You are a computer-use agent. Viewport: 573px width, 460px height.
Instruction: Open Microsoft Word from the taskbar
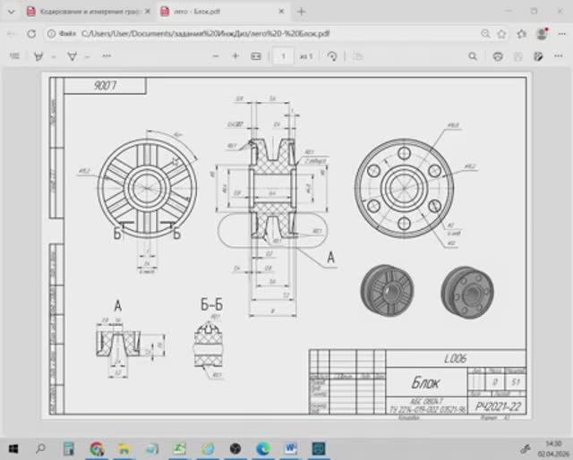[x=291, y=448]
